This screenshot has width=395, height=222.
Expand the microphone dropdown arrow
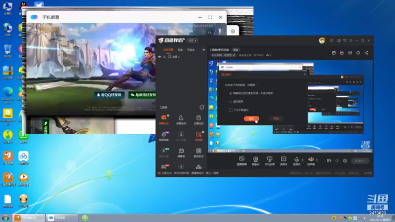pyautogui.click(x=303, y=160)
